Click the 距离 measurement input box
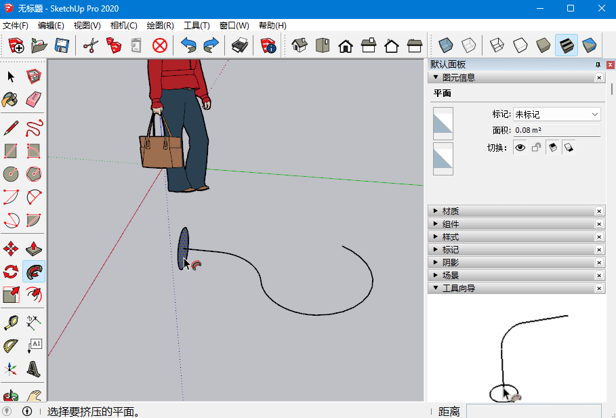616x418 pixels. [x=533, y=411]
